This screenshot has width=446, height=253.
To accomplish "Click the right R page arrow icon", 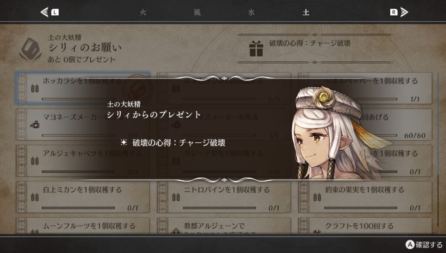I will click(399, 12).
